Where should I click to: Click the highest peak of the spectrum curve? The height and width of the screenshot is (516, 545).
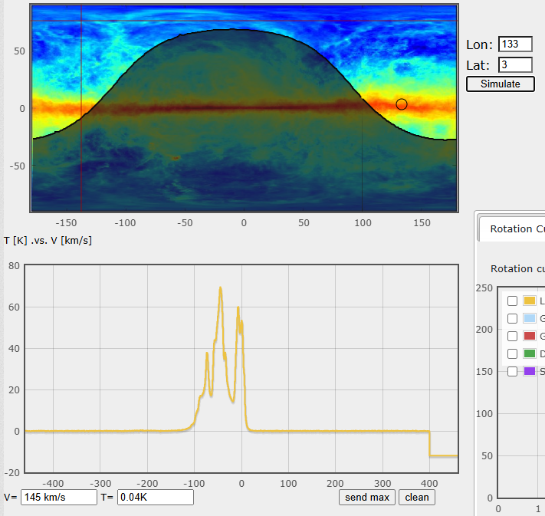(x=221, y=288)
